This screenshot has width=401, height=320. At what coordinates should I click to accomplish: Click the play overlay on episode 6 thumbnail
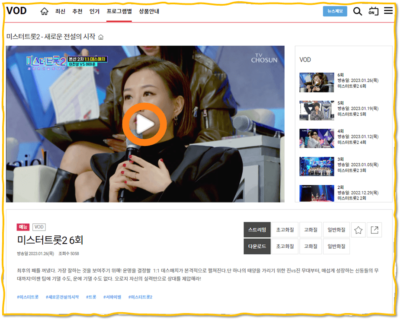coord(317,82)
